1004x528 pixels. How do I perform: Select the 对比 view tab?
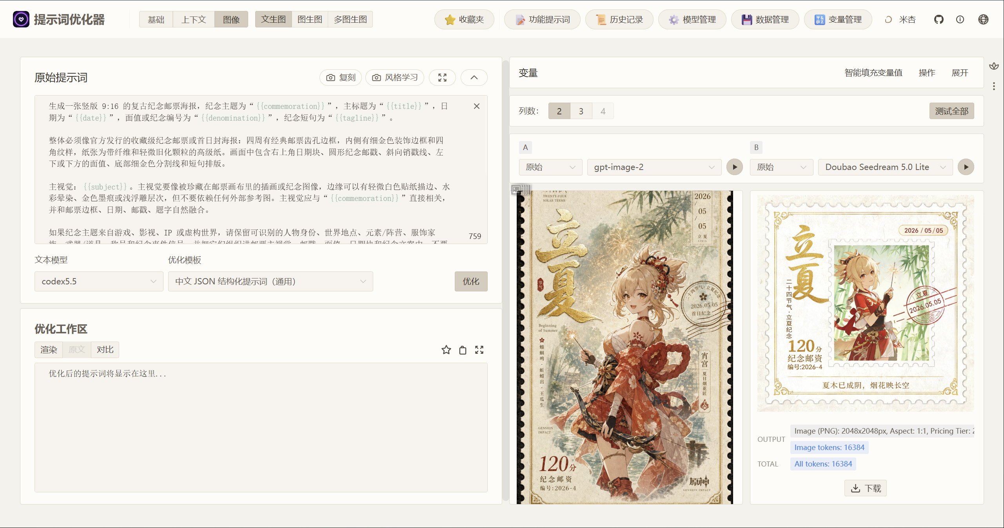105,350
